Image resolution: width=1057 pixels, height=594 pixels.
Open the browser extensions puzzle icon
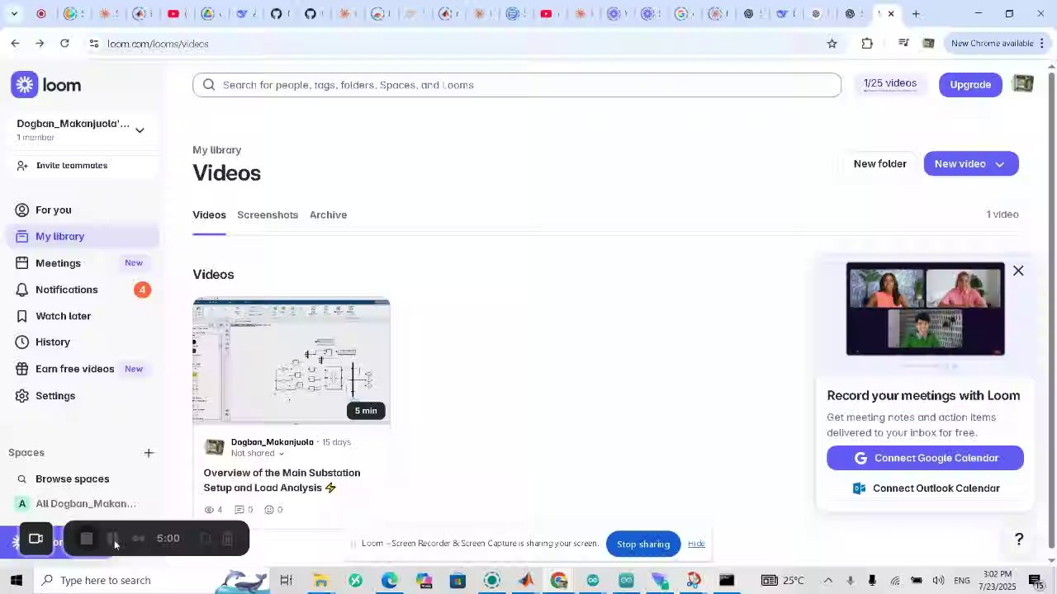pyautogui.click(x=867, y=44)
